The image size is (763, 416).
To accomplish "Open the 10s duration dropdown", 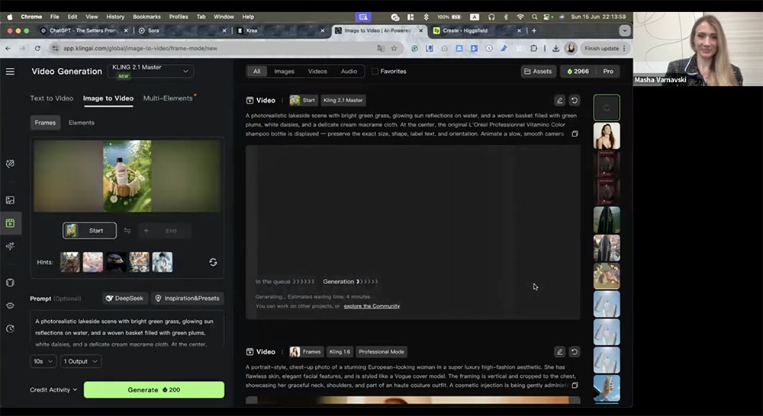I will pos(43,361).
